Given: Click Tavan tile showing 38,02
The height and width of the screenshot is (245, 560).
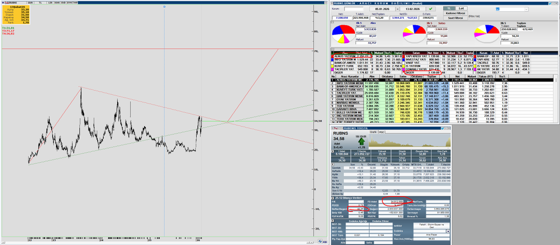Looking at the screenshot, I should tap(422, 159).
